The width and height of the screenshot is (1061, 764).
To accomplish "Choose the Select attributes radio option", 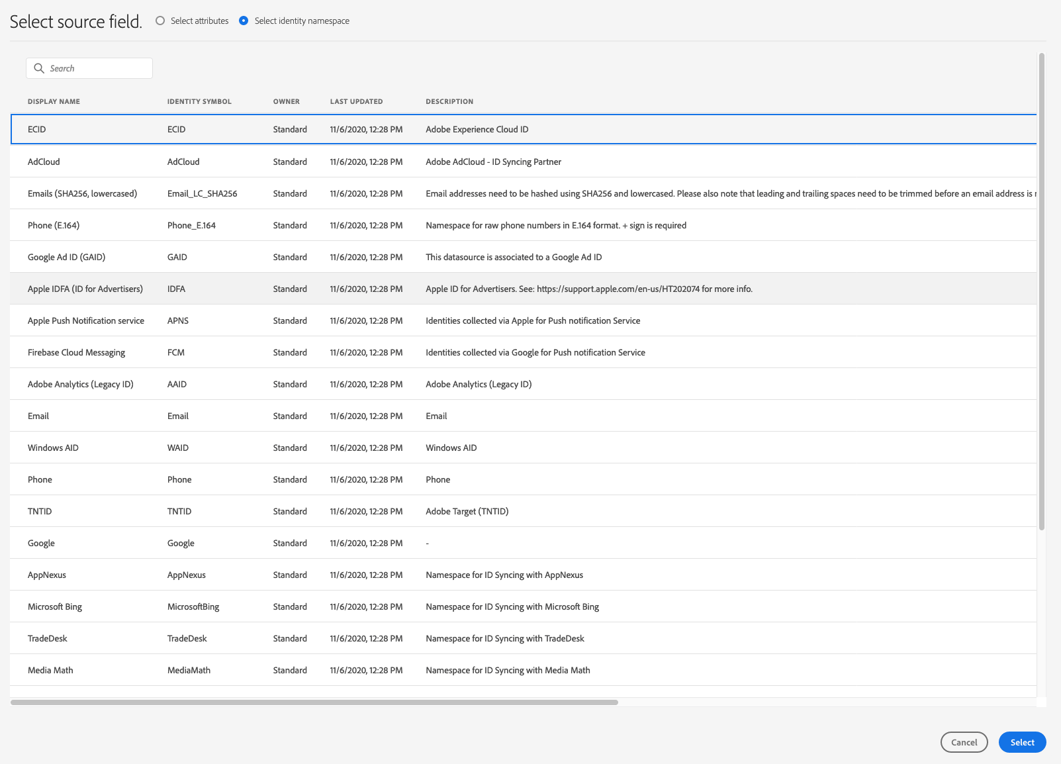I will coord(160,21).
